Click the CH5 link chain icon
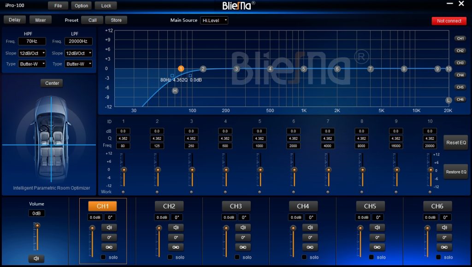The height and width of the screenshot is (267, 472). [377, 247]
